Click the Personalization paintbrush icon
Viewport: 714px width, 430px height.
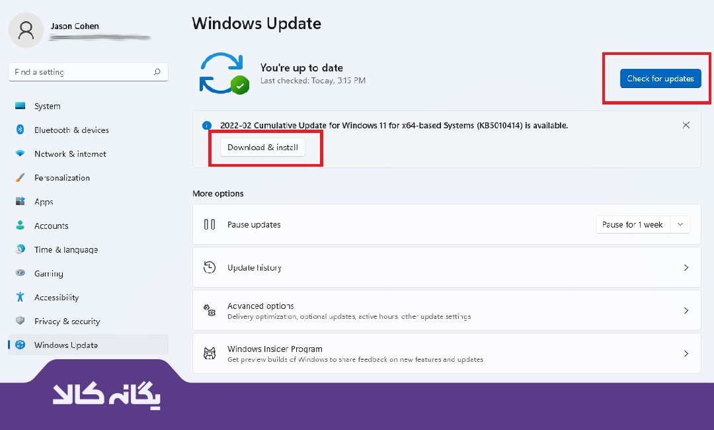coord(20,177)
